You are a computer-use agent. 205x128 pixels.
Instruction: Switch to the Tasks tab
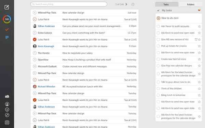click(167, 4)
